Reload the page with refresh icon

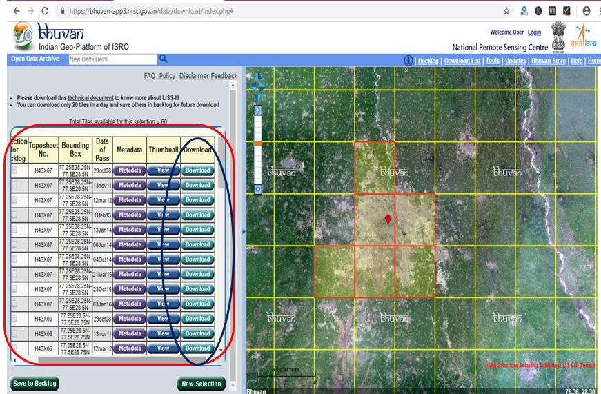click(45, 11)
